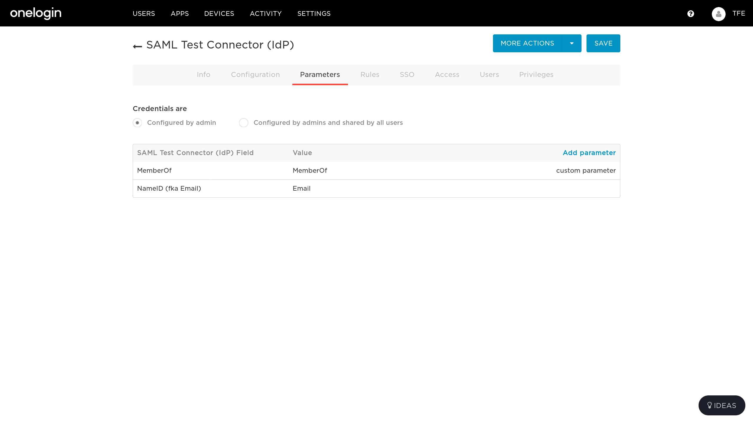Open the APPS navigation menu
753x423 pixels.
tap(180, 14)
